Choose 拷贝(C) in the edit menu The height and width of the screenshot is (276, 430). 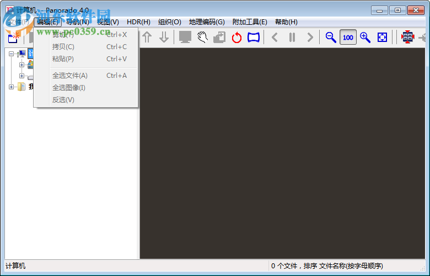coord(86,47)
